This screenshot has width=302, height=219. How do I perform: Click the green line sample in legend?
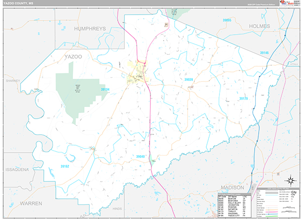[272, 216]
